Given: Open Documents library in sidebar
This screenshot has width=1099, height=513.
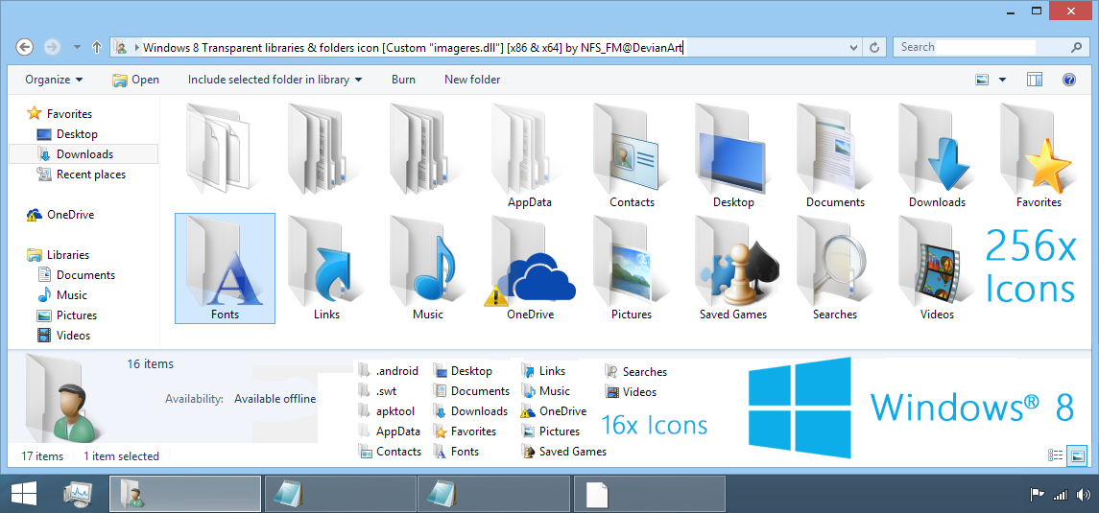Looking at the screenshot, I should point(77,275).
